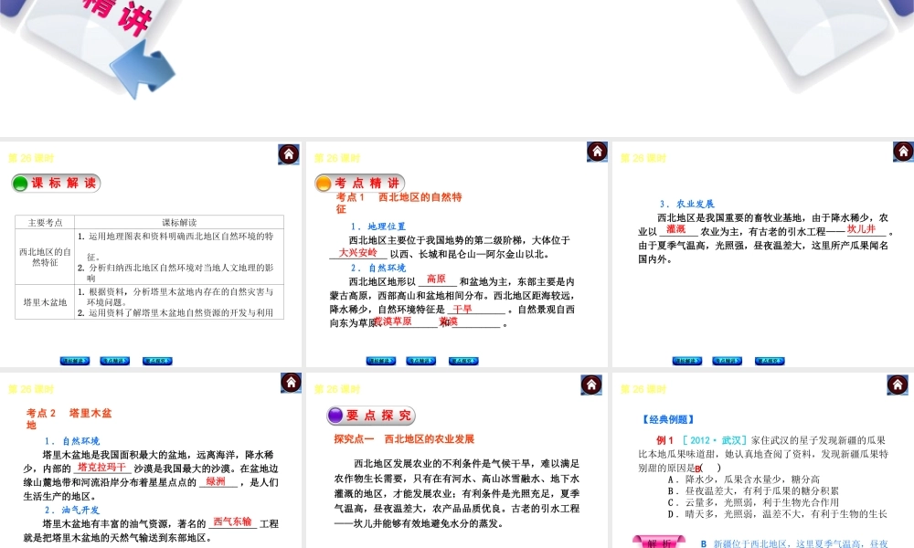The width and height of the screenshot is (914, 548).
Task: Click green bullet icon beside 课标解读
Action: click(20, 184)
